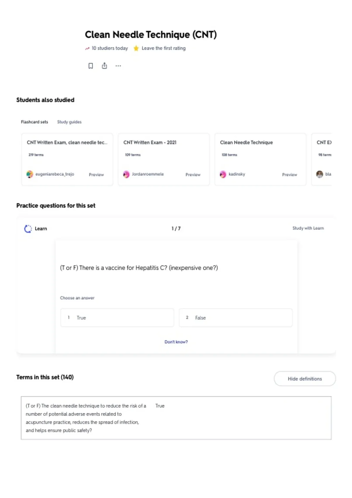Viewport: 352px width, 498px height.
Task: Choose True as the answer
Action: [117, 318]
